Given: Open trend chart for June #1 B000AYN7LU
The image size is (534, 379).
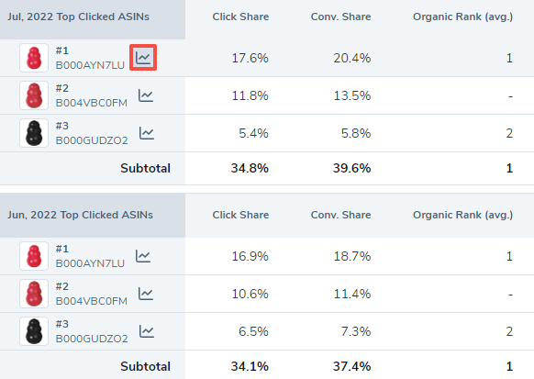Looking at the screenshot, I should 143,256.
